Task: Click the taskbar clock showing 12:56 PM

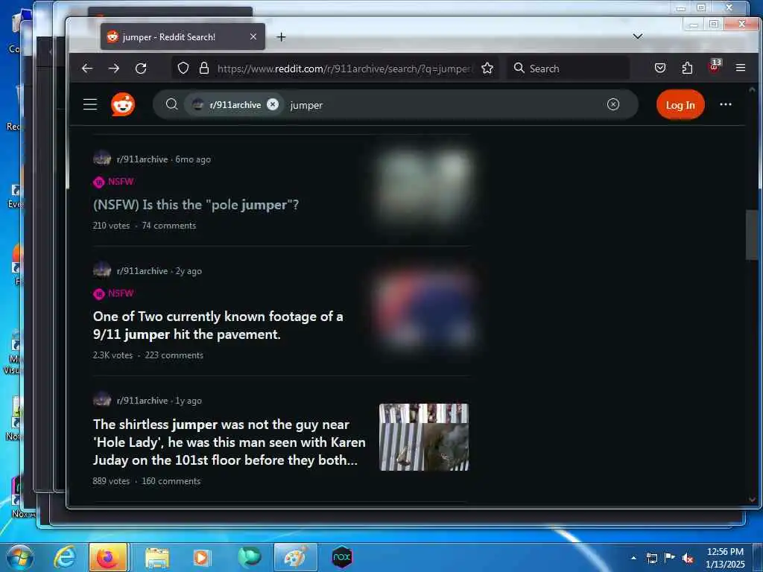Action: 725,558
